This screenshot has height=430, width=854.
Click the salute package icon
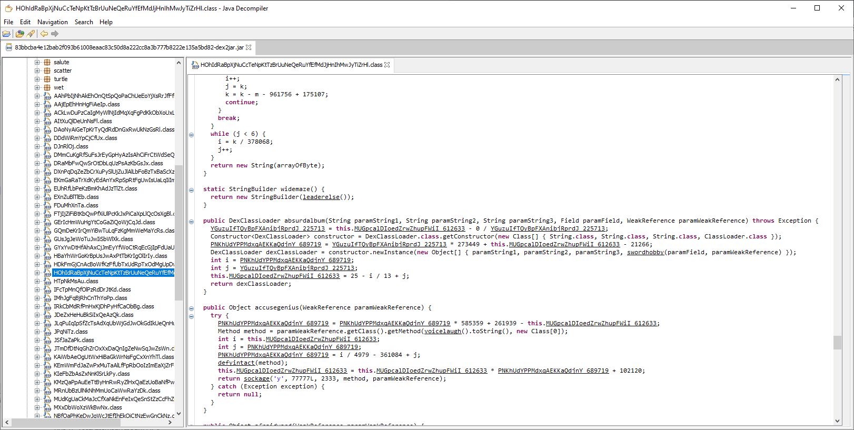[47, 62]
